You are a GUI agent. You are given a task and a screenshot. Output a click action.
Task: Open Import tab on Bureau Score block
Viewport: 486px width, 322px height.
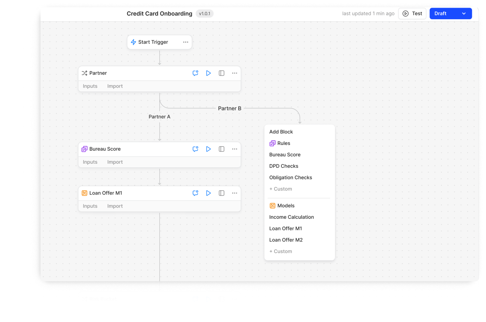(115, 162)
